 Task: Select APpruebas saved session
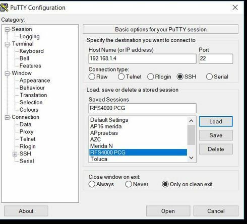[x=138, y=133]
